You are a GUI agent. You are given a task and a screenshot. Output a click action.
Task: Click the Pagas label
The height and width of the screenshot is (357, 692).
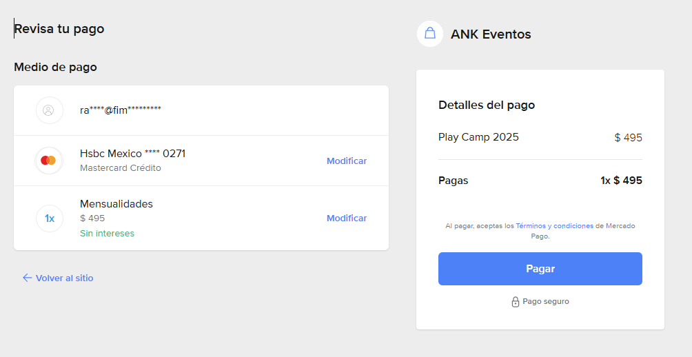[454, 181]
